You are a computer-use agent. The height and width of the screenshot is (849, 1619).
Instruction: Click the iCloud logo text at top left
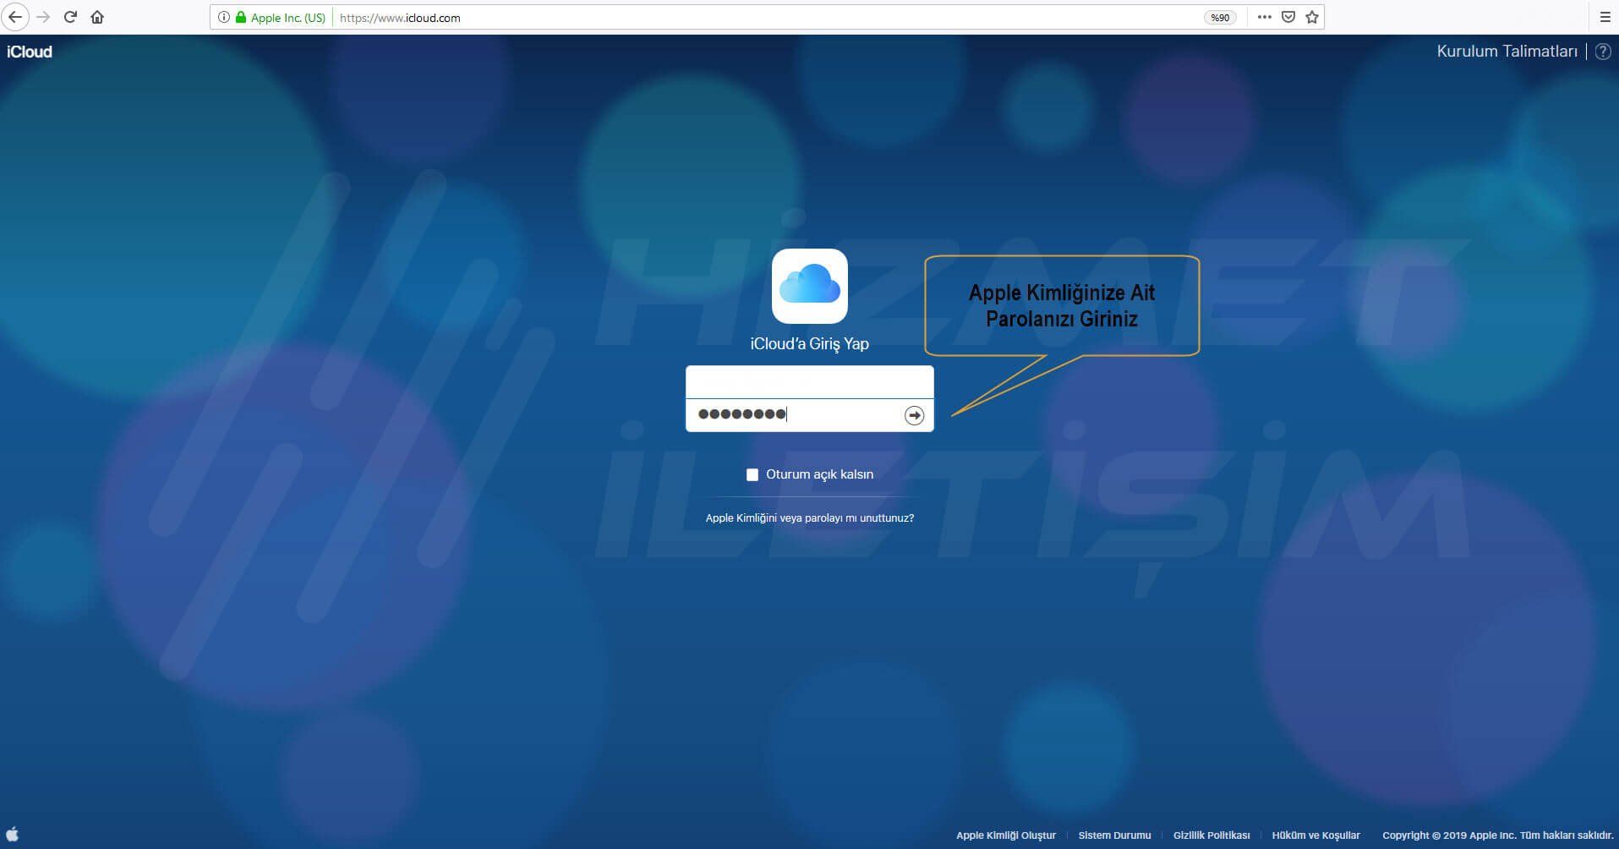[30, 52]
